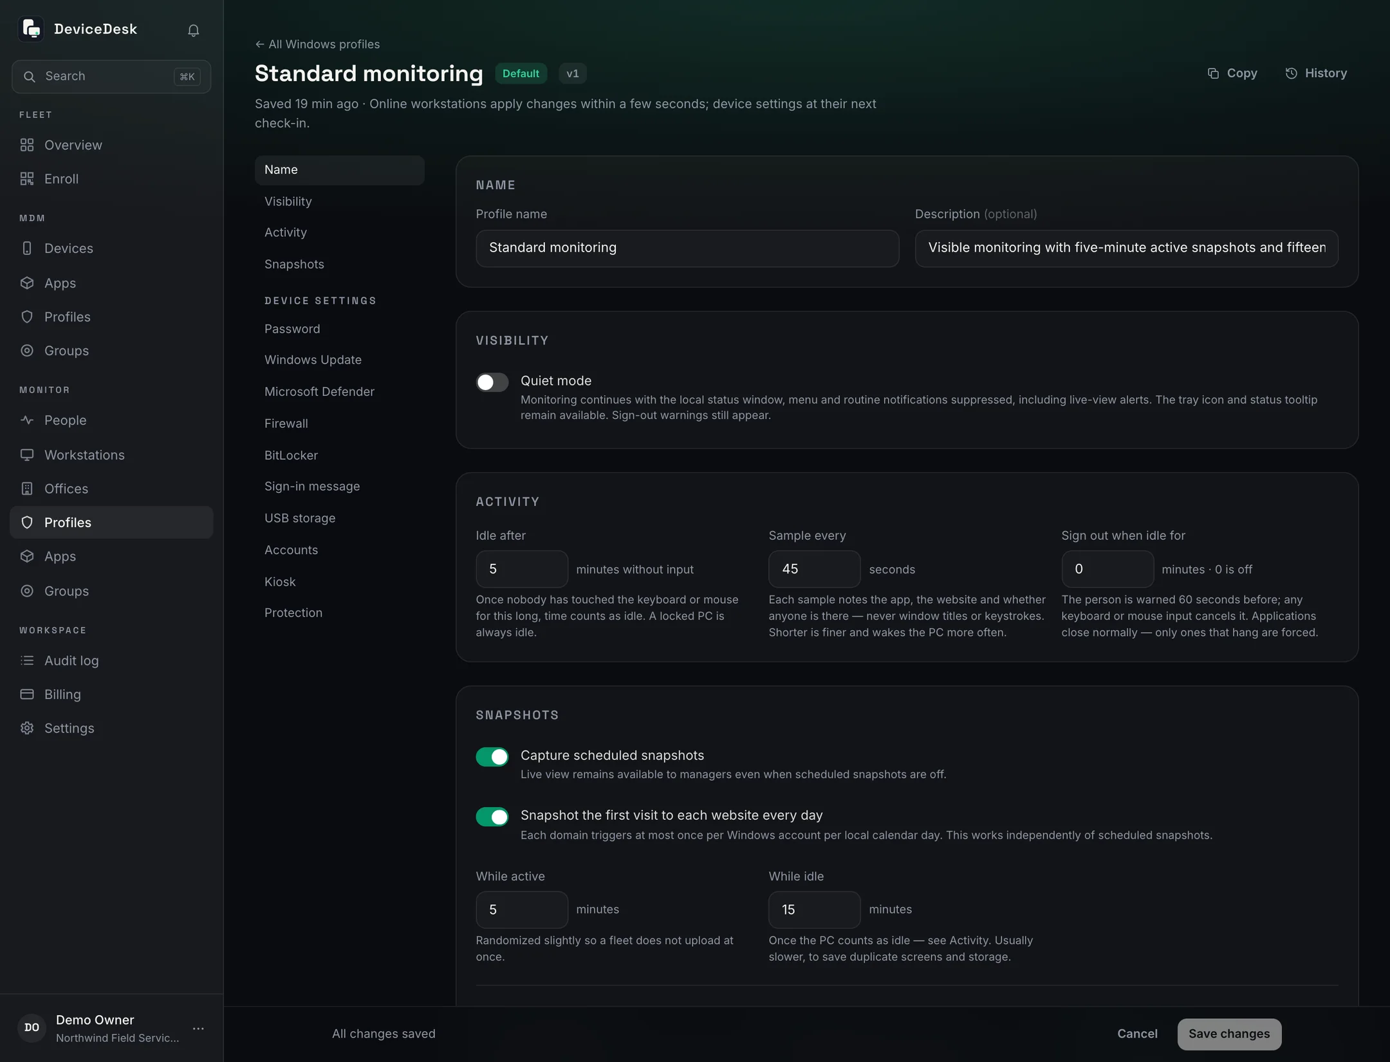Click the While idle minutes field

tap(814, 909)
